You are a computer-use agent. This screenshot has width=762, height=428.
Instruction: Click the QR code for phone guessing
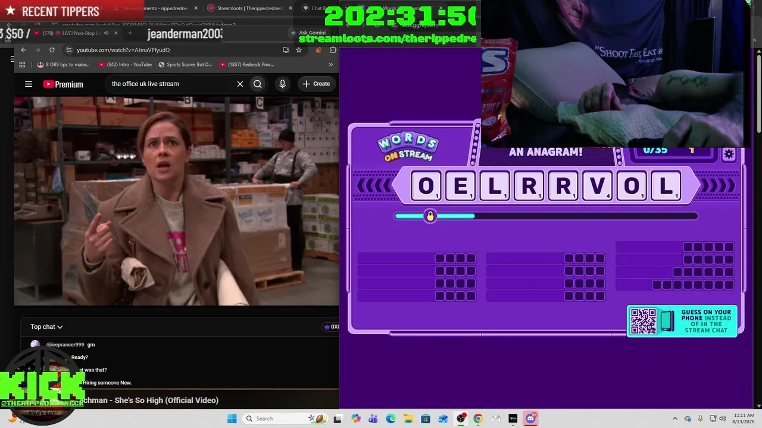(643, 321)
